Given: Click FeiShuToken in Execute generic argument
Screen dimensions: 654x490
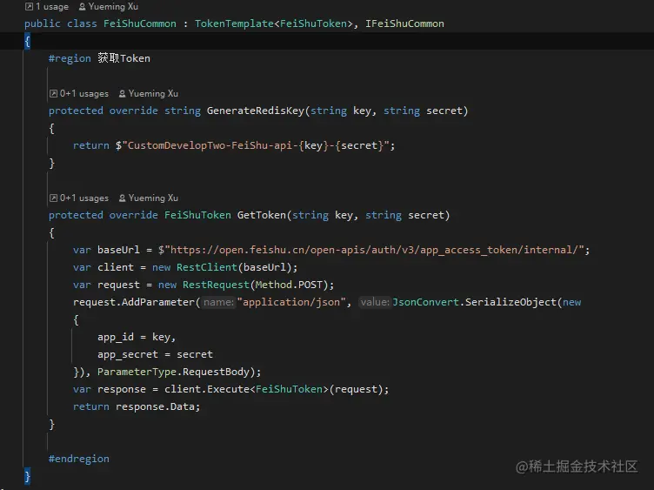Looking at the screenshot, I should [289, 389].
